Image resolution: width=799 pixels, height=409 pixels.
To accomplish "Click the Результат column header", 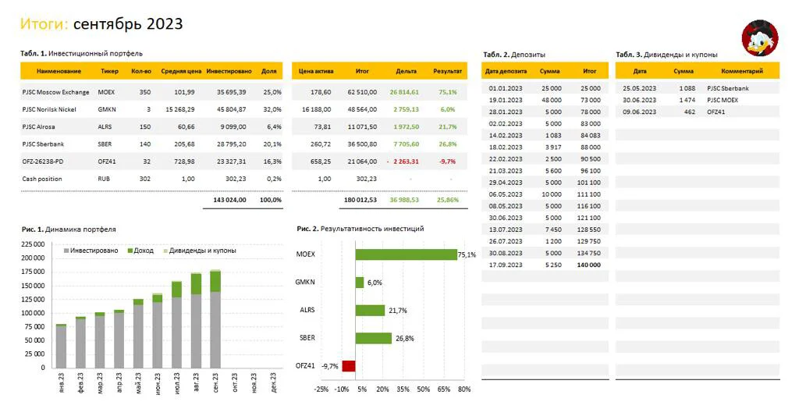I will (447, 71).
